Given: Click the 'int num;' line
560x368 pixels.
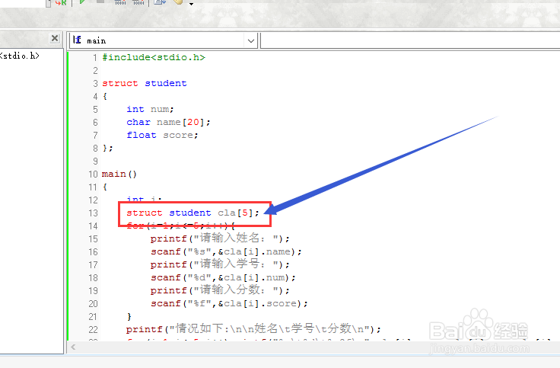Looking at the screenshot, I should 150,109.
